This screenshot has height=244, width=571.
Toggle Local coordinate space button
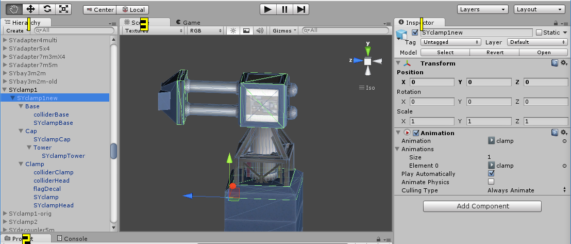point(132,10)
